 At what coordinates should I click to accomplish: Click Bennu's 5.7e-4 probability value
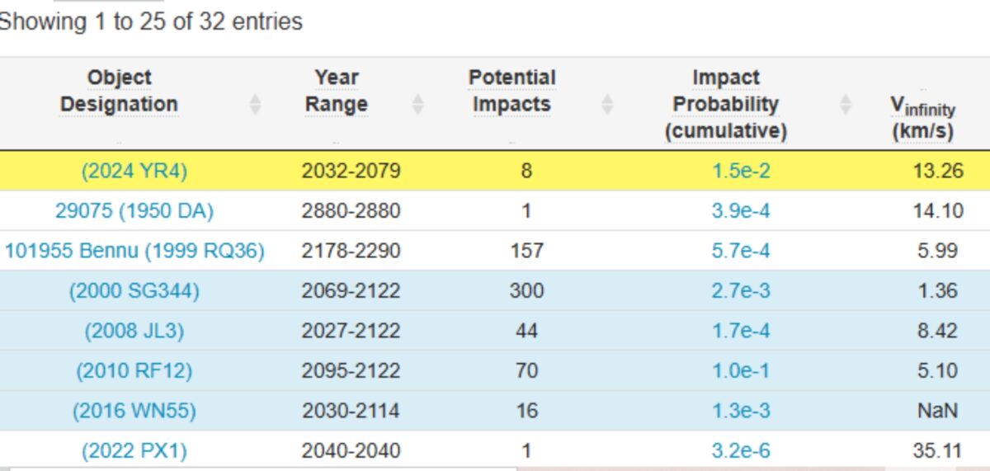click(x=741, y=251)
